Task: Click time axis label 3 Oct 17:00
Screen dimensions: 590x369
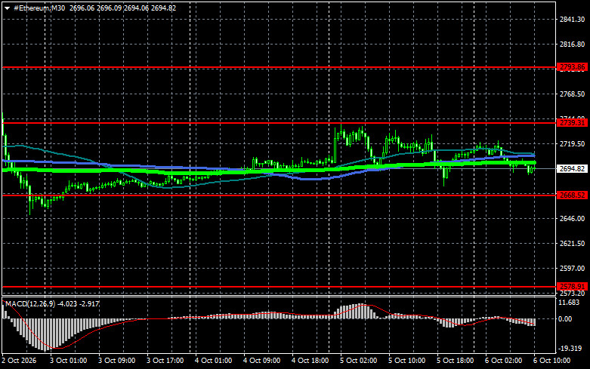Action: tap(165, 361)
